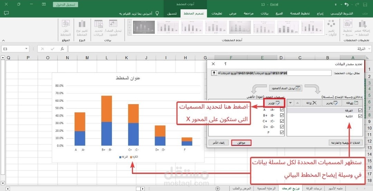Click إلغاء الأمر (Cancel) button in dialog

(218, 142)
